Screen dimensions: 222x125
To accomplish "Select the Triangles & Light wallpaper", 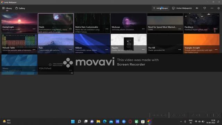I will tap(202, 43).
